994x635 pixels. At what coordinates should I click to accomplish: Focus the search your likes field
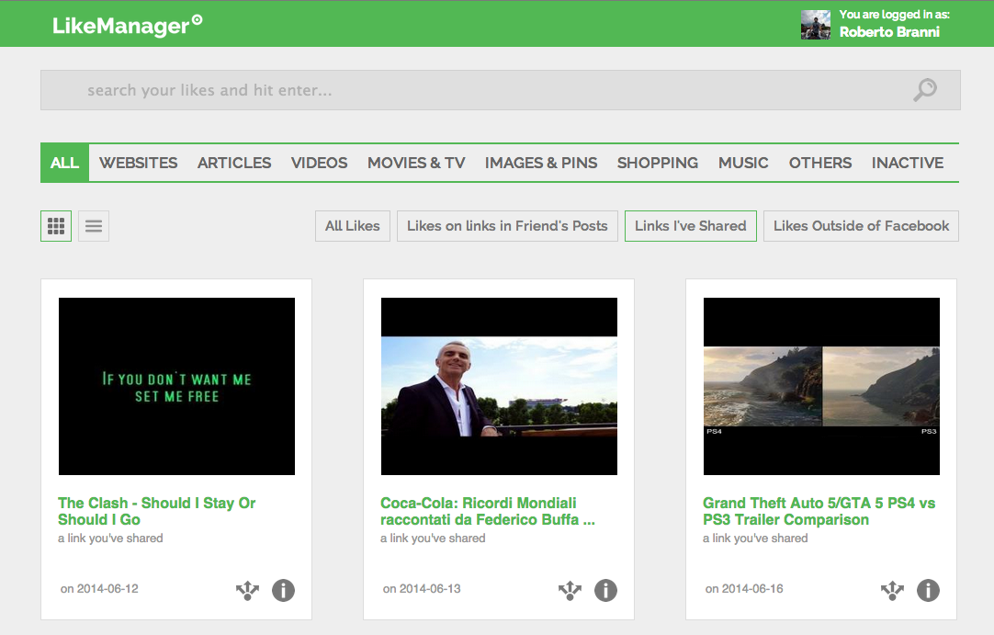[500, 90]
